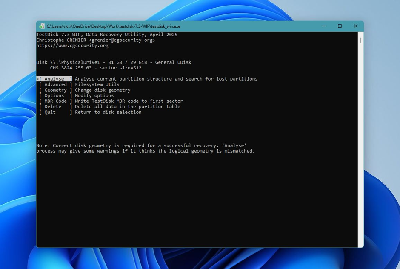The image size is (400, 269).
Task: Choose the Advanced filesystem utils entry
Action: (x=56, y=84)
